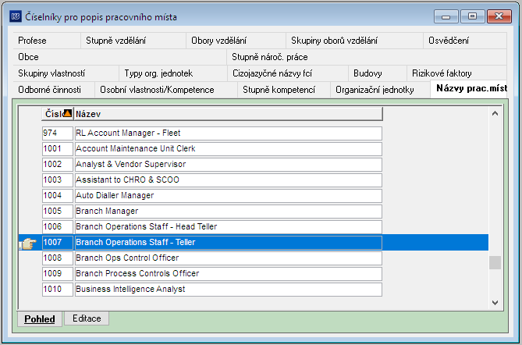This screenshot has width=522, height=345.
Task: Select Business Intelligence Analyst row
Action: (229, 290)
